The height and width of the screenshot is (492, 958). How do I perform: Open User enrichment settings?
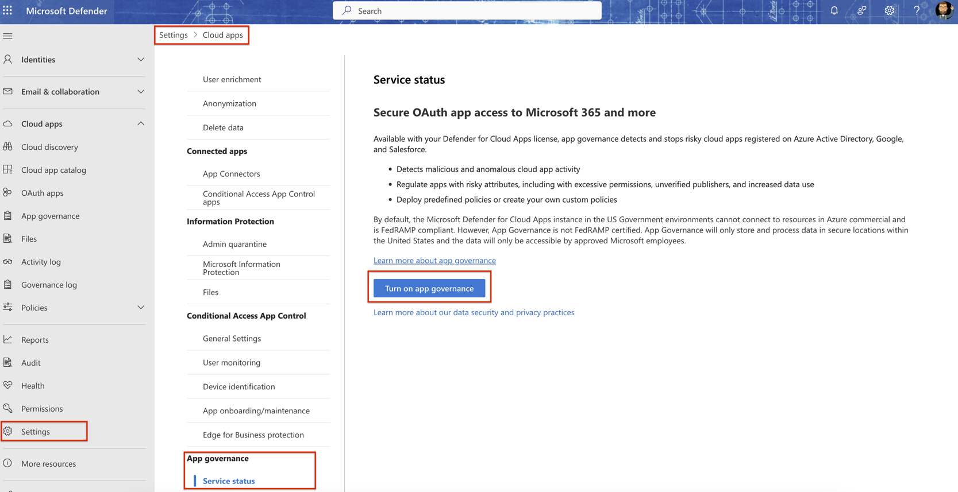[232, 79]
